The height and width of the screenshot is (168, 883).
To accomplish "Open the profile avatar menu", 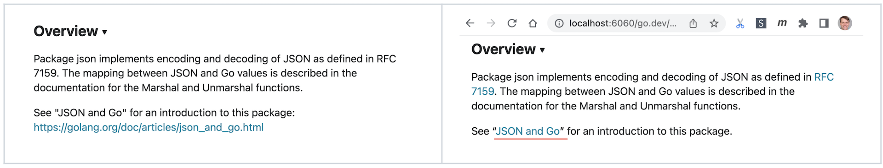I will [845, 23].
